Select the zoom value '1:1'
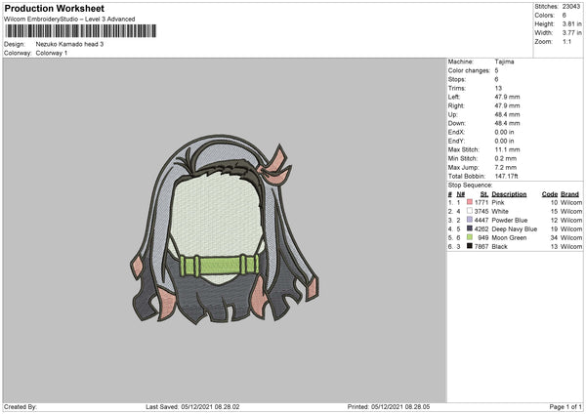Image resolution: width=586 pixels, height=414 pixels. [x=566, y=41]
